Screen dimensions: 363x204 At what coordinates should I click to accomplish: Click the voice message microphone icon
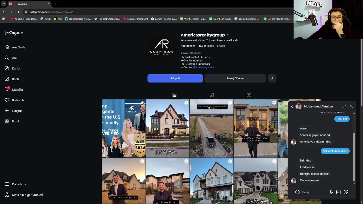[331, 192]
